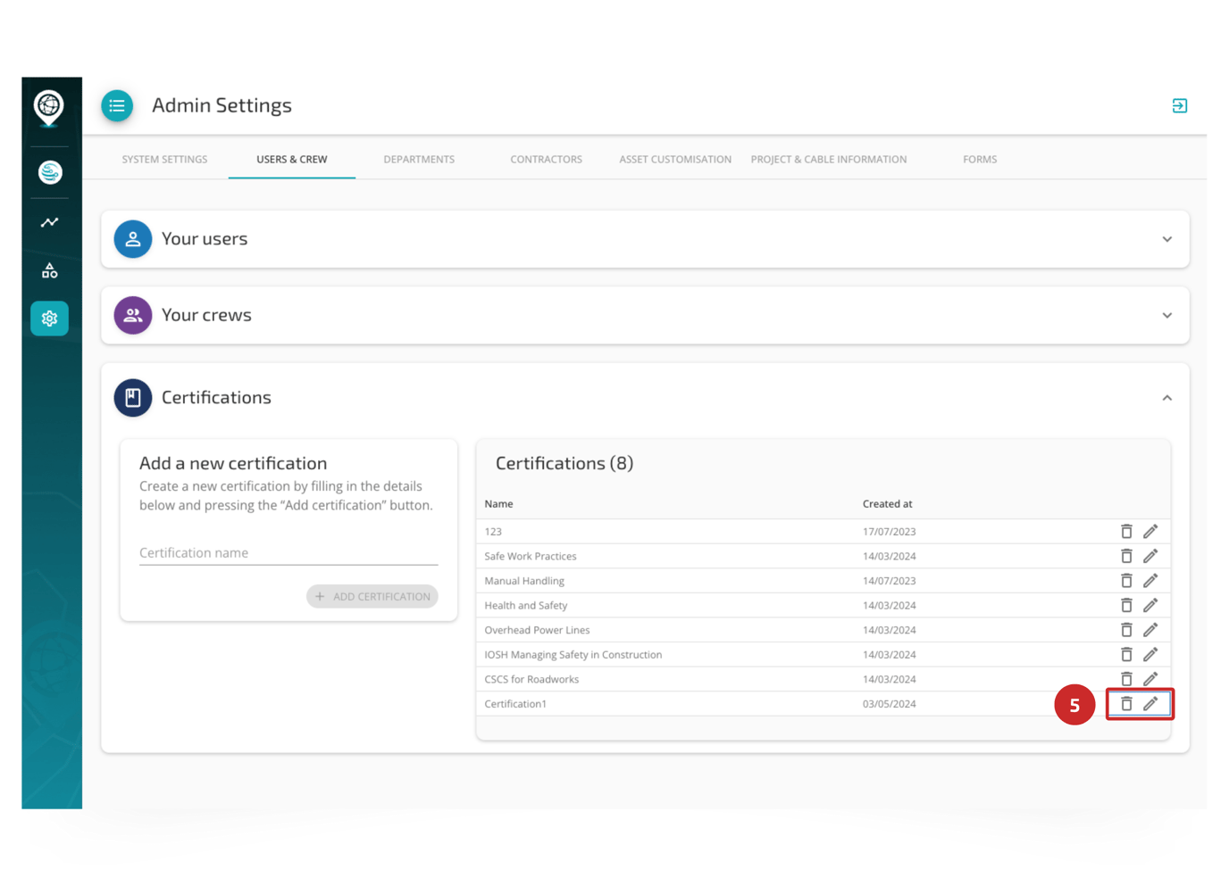Expand the Your users section
The height and width of the screenshot is (886, 1229).
(x=1166, y=238)
